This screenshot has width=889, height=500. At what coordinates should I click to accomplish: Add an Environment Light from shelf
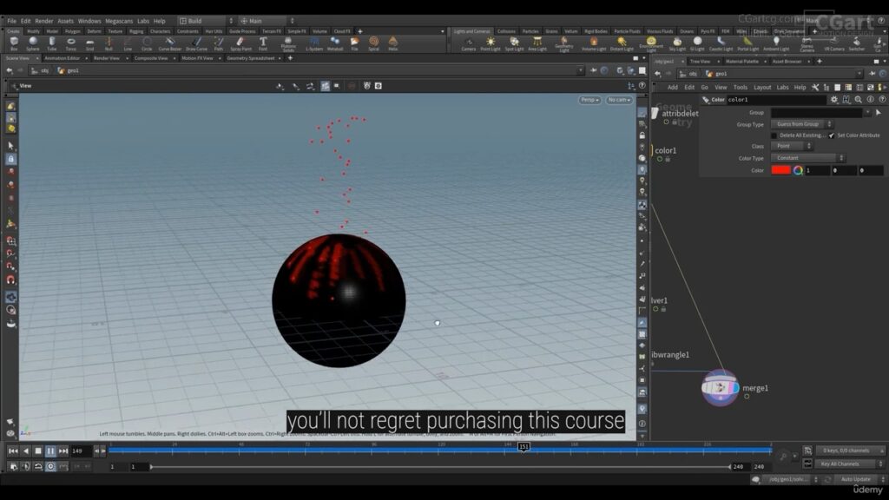[x=651, y=44]
